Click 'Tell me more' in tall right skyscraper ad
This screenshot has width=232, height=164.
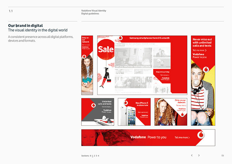click(x=200, y=50)
